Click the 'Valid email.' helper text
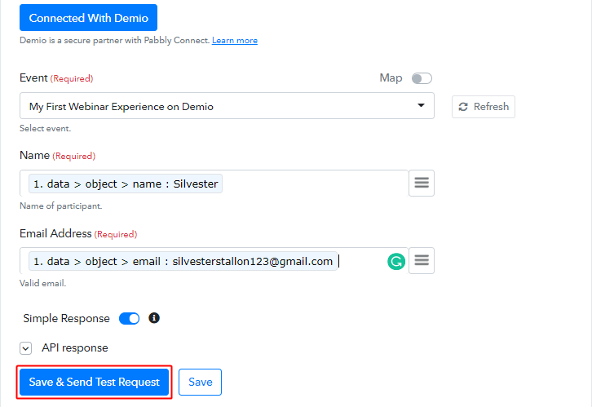Screen dimensions: 592x407 (x=42, y=283)
